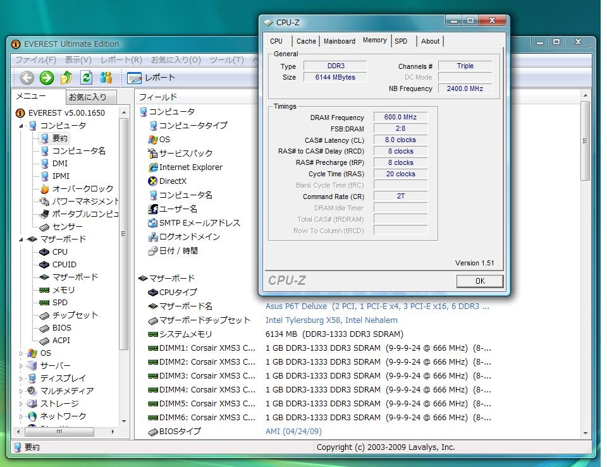Click the green Forward arrow toolbar icon

pos(47,78)
